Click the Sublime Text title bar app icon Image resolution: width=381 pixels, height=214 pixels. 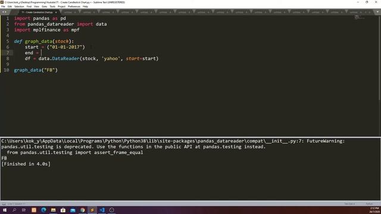pyautogui.click(x=2, y=2)
